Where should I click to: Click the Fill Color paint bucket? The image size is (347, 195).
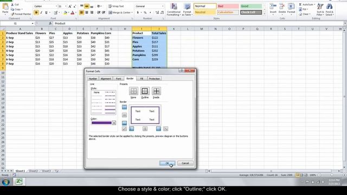(65, 12)
